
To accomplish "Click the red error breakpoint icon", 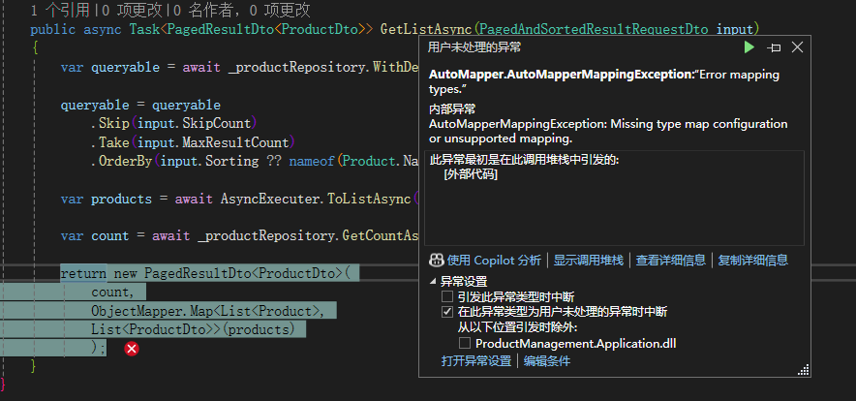I will pos(132,349).
